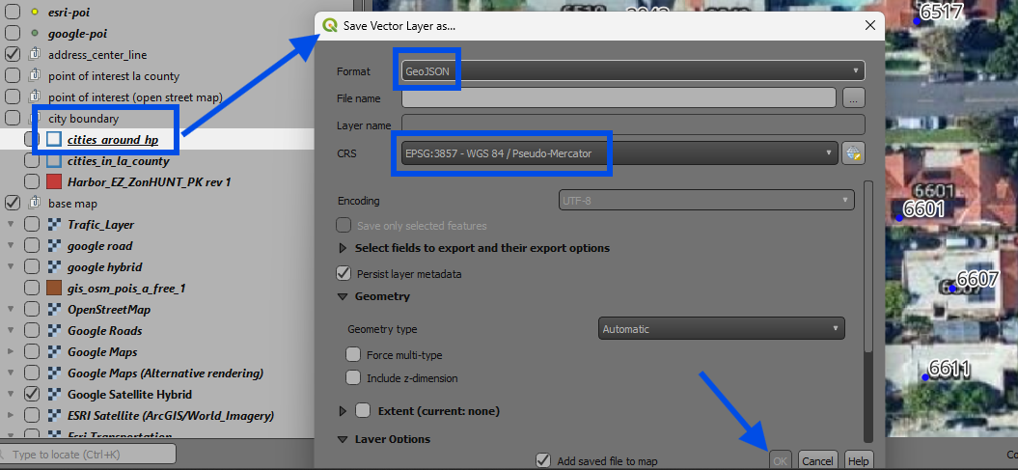Click the cities_in_la_county polygon symbol icon
The width and height of the screenshot is (1018, 470).
tap(54, 160)
